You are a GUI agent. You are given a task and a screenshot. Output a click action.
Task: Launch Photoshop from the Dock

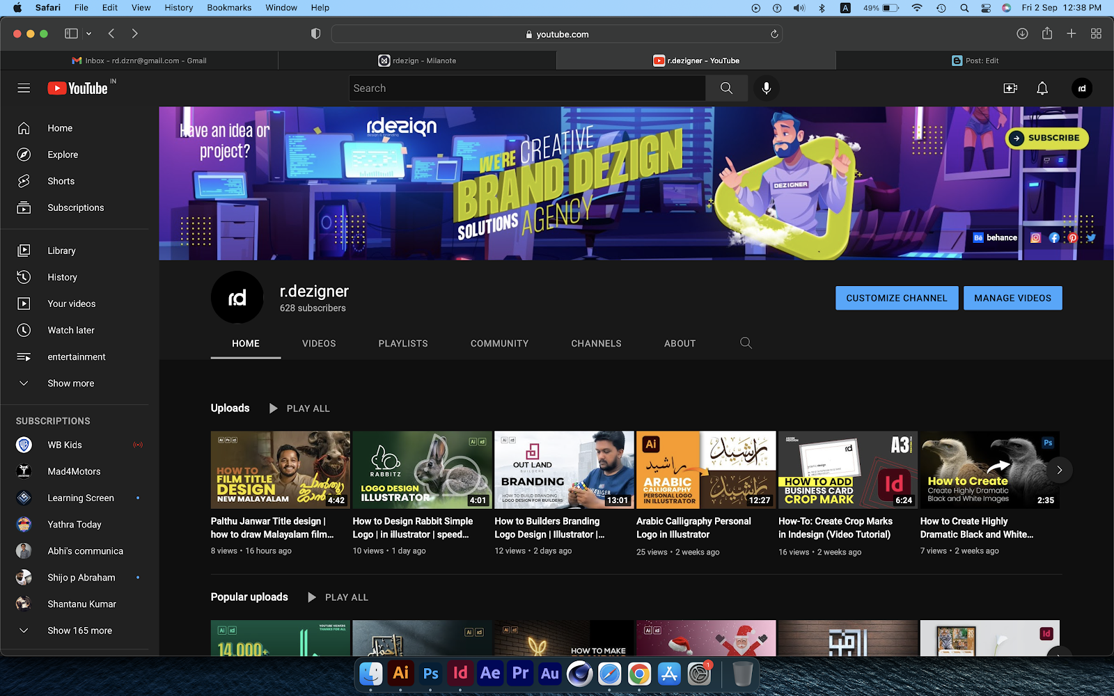[430, 673]
